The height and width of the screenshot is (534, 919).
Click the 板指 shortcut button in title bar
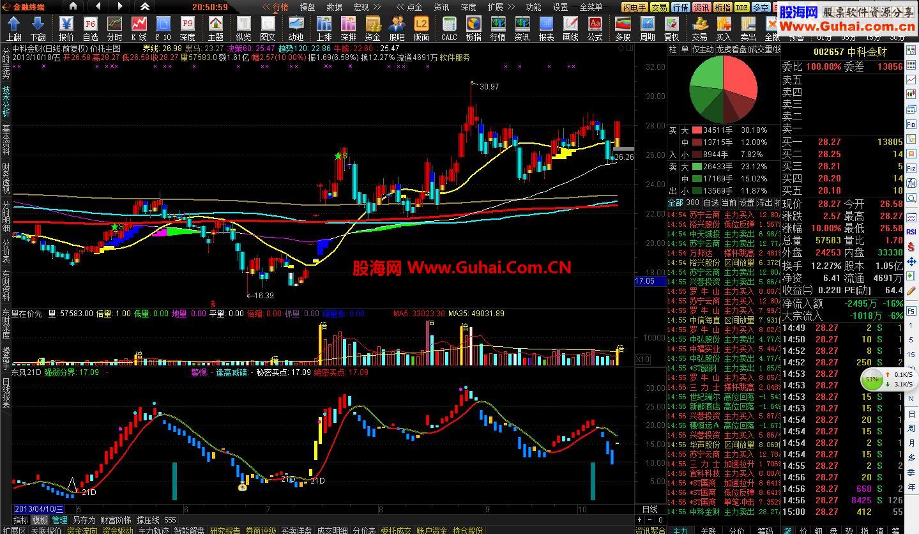click(722, 7)
